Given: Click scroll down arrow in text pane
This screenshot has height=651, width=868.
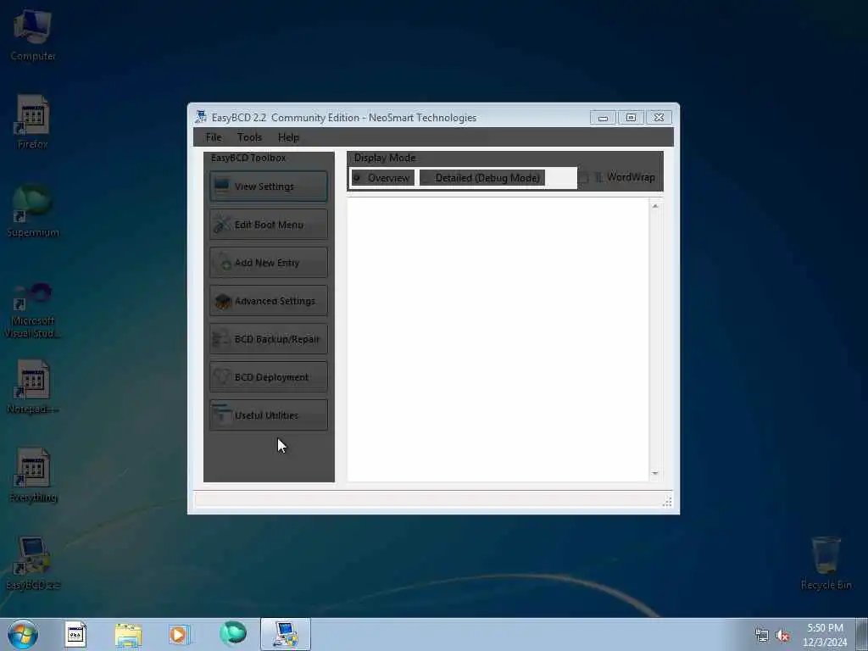Looking at the screenshot, I should [x=655, y=473].
